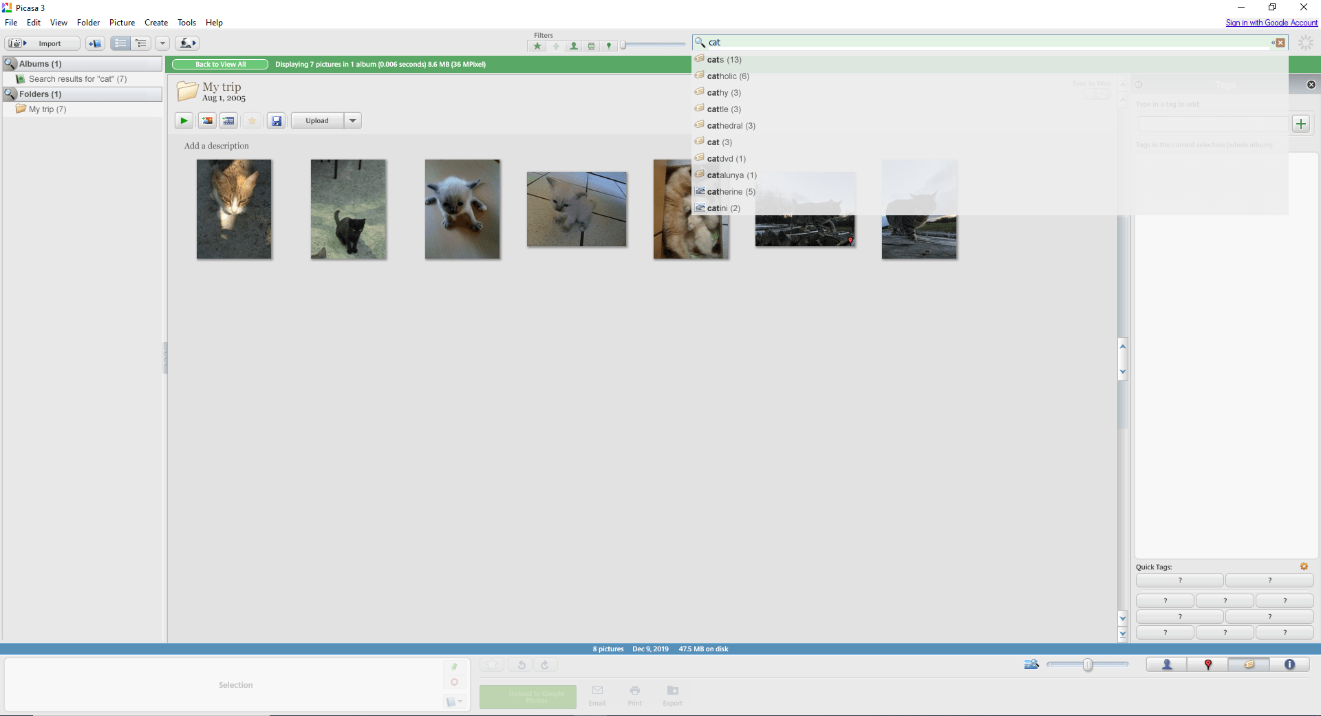Select the My trip (7) folder
The height and width of the screenshot is (716, 1321).
(x=47, y=109)
